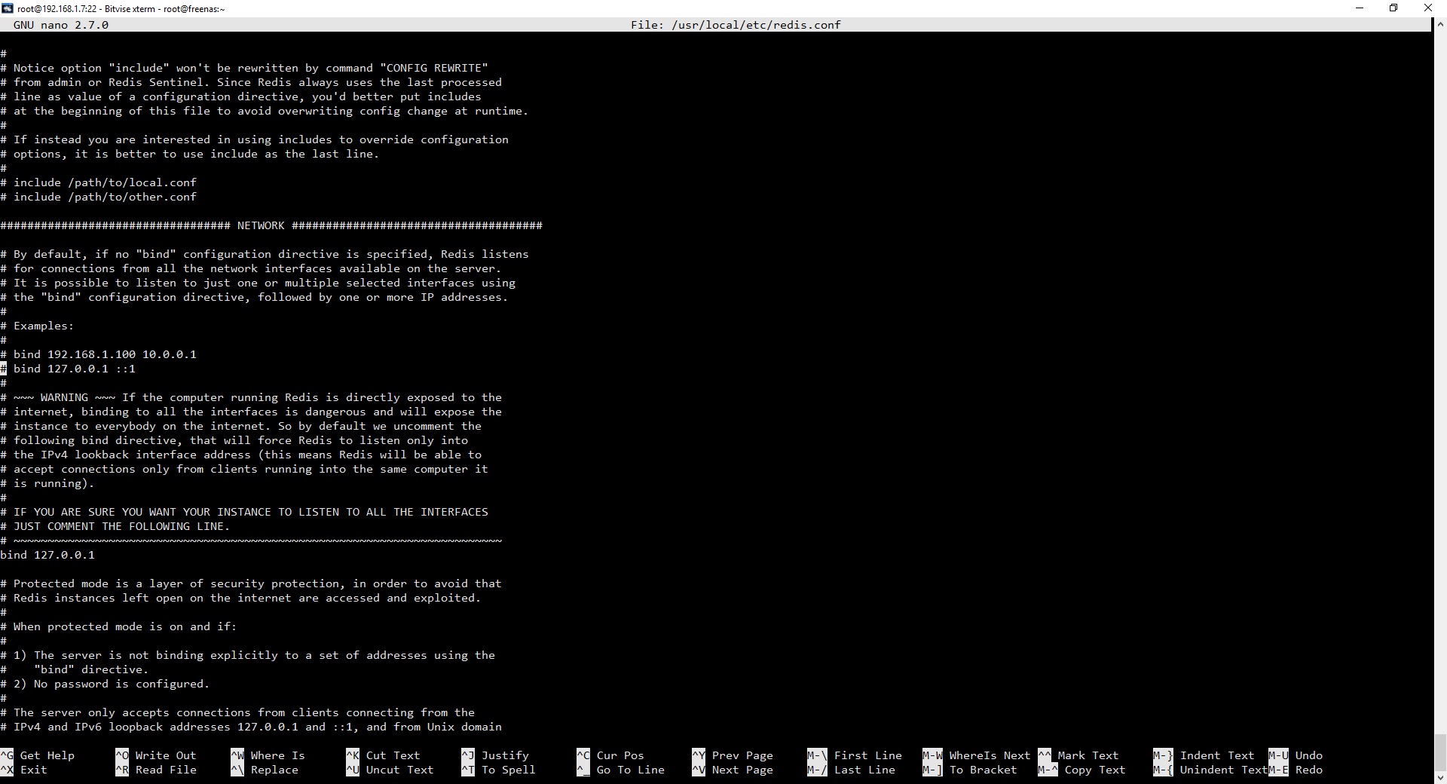Click the Cut Text shortcut label
The height and width of the screenshot is (784, 1447).
[393, 755]
